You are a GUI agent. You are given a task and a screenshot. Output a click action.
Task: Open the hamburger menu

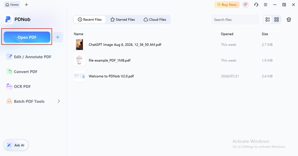(266, 5)
